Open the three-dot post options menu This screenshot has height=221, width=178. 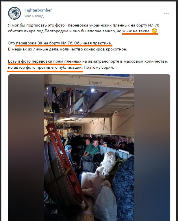[166, 13]
